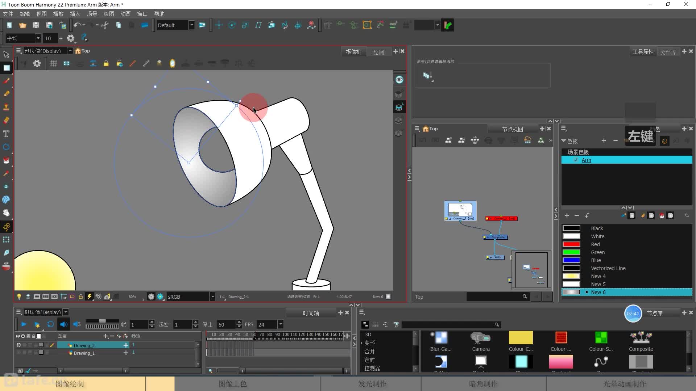Viewport: 696px width, 391px height.
Task: Toggle sound playback speaker icon
Action: [x=64, y=324]
